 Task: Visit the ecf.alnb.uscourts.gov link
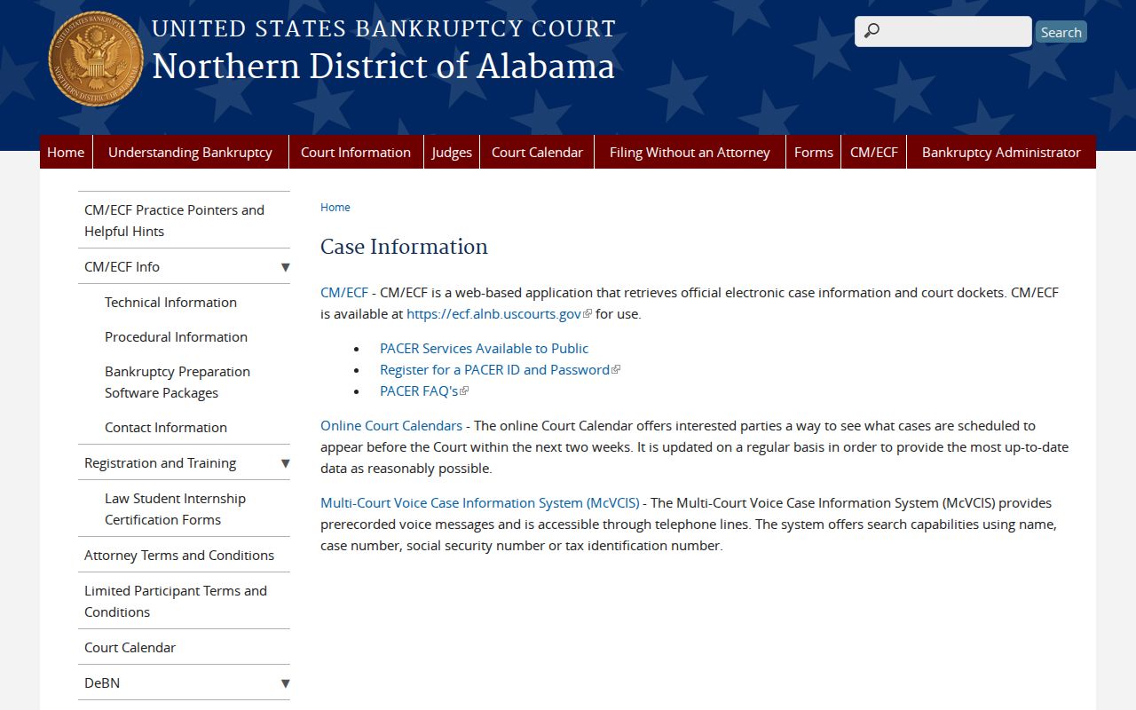click(x=499, y=313)
